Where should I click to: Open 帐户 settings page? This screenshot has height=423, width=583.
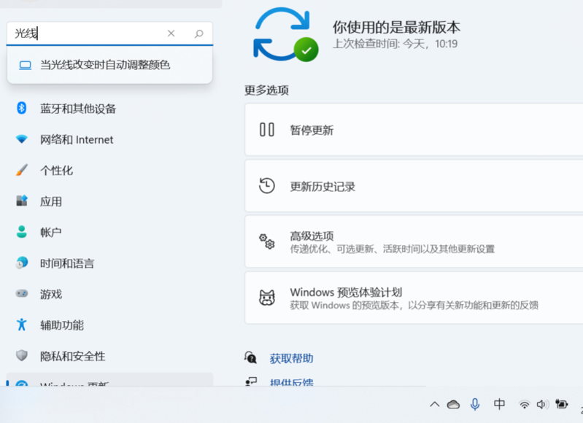(x=51, y=232)
